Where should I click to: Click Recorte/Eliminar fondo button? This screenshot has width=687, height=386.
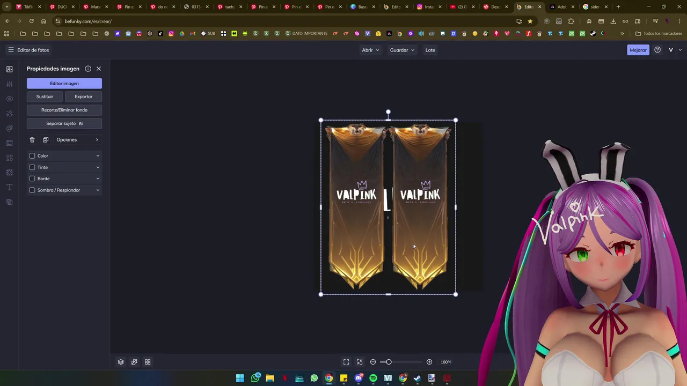point(64,110)
